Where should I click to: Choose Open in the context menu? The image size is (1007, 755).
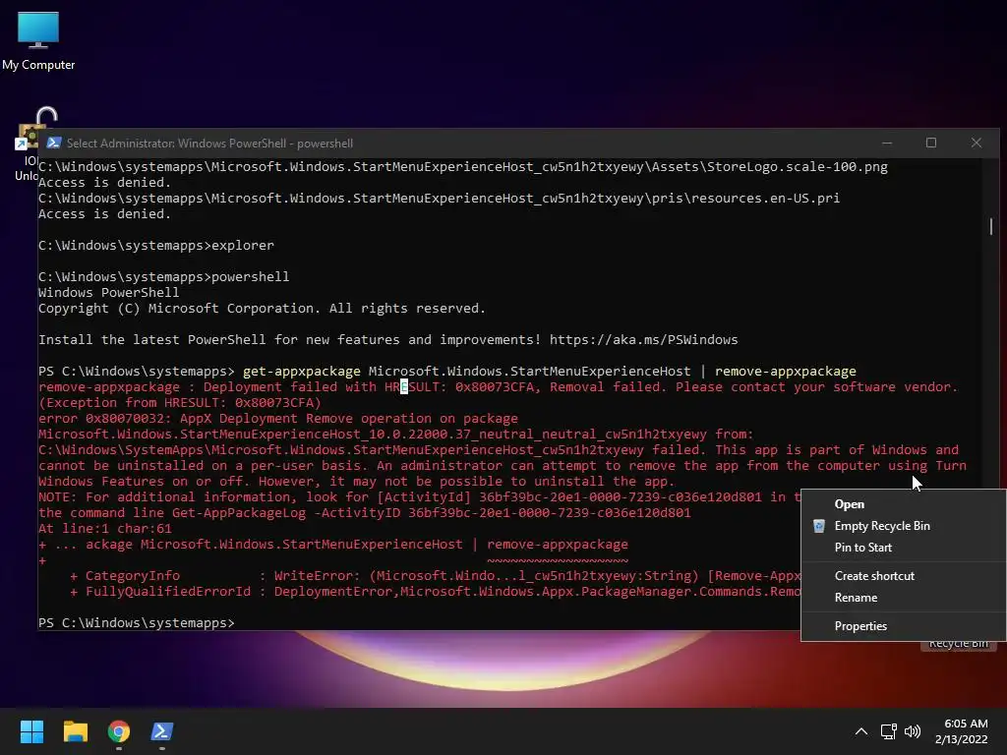click(x=903, y=504)
